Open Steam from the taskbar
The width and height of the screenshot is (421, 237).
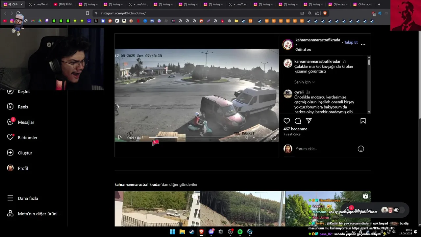(x=192, y=232)
